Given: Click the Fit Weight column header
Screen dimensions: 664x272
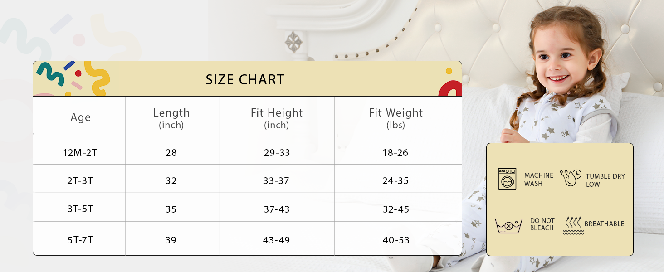Looking at the screenshot, I should coord(395,117).
